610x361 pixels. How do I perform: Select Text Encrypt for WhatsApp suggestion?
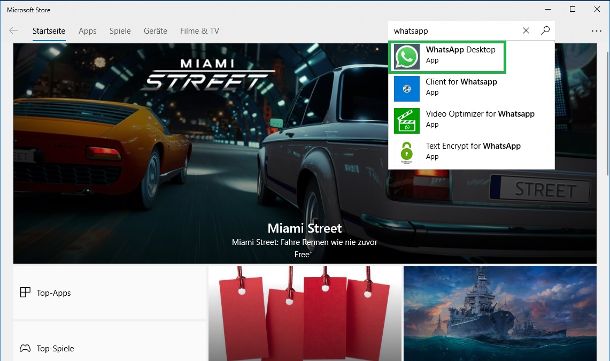point(472,153)
